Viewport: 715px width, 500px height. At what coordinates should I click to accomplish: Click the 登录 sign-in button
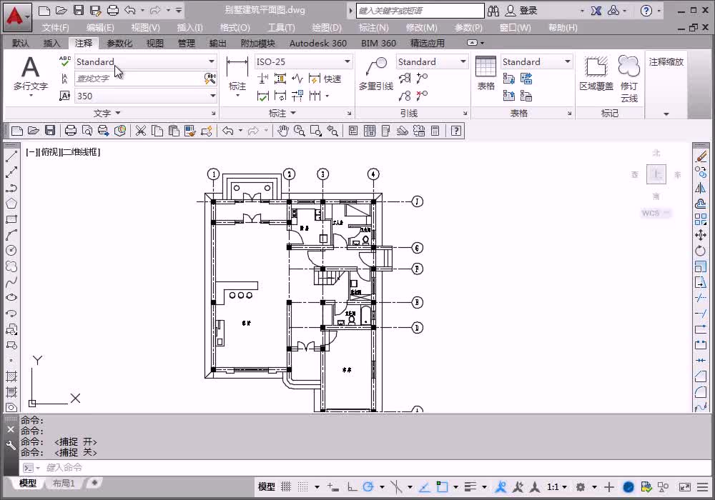coord(528,11)
